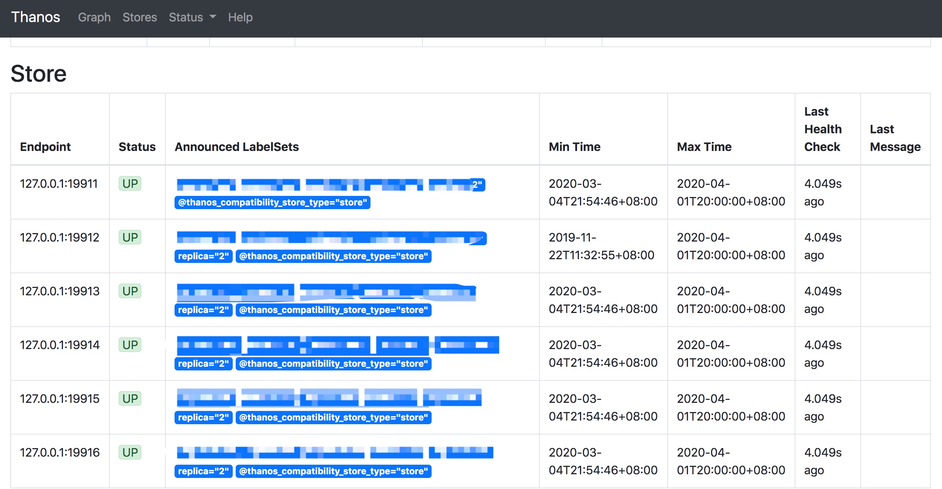The image size is (942, 489).
Task: Click the UP badge for endpoint 19916
Action: click(130, 452)
